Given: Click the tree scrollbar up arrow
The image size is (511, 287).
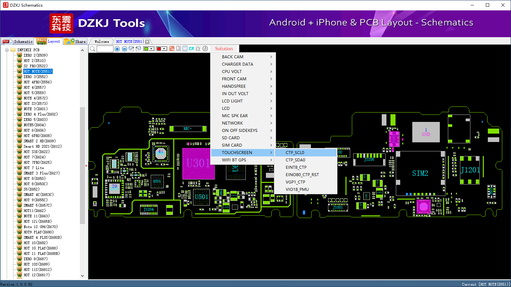Looking at the screenshot, I should [x=83, y=50].
